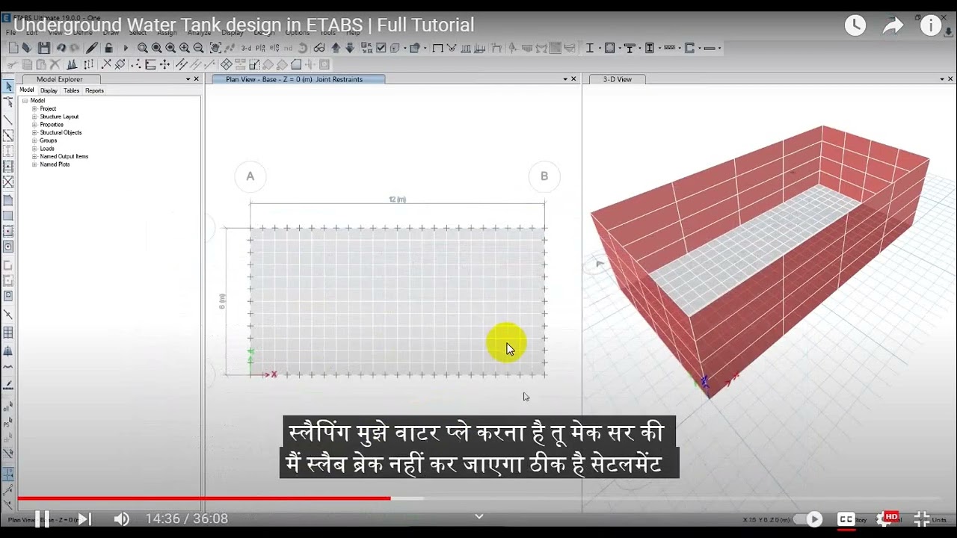Image resolution: width=957 pixels, height=538 pixels.
Task: Select the 3-D View tab
Action: [618, 79]
